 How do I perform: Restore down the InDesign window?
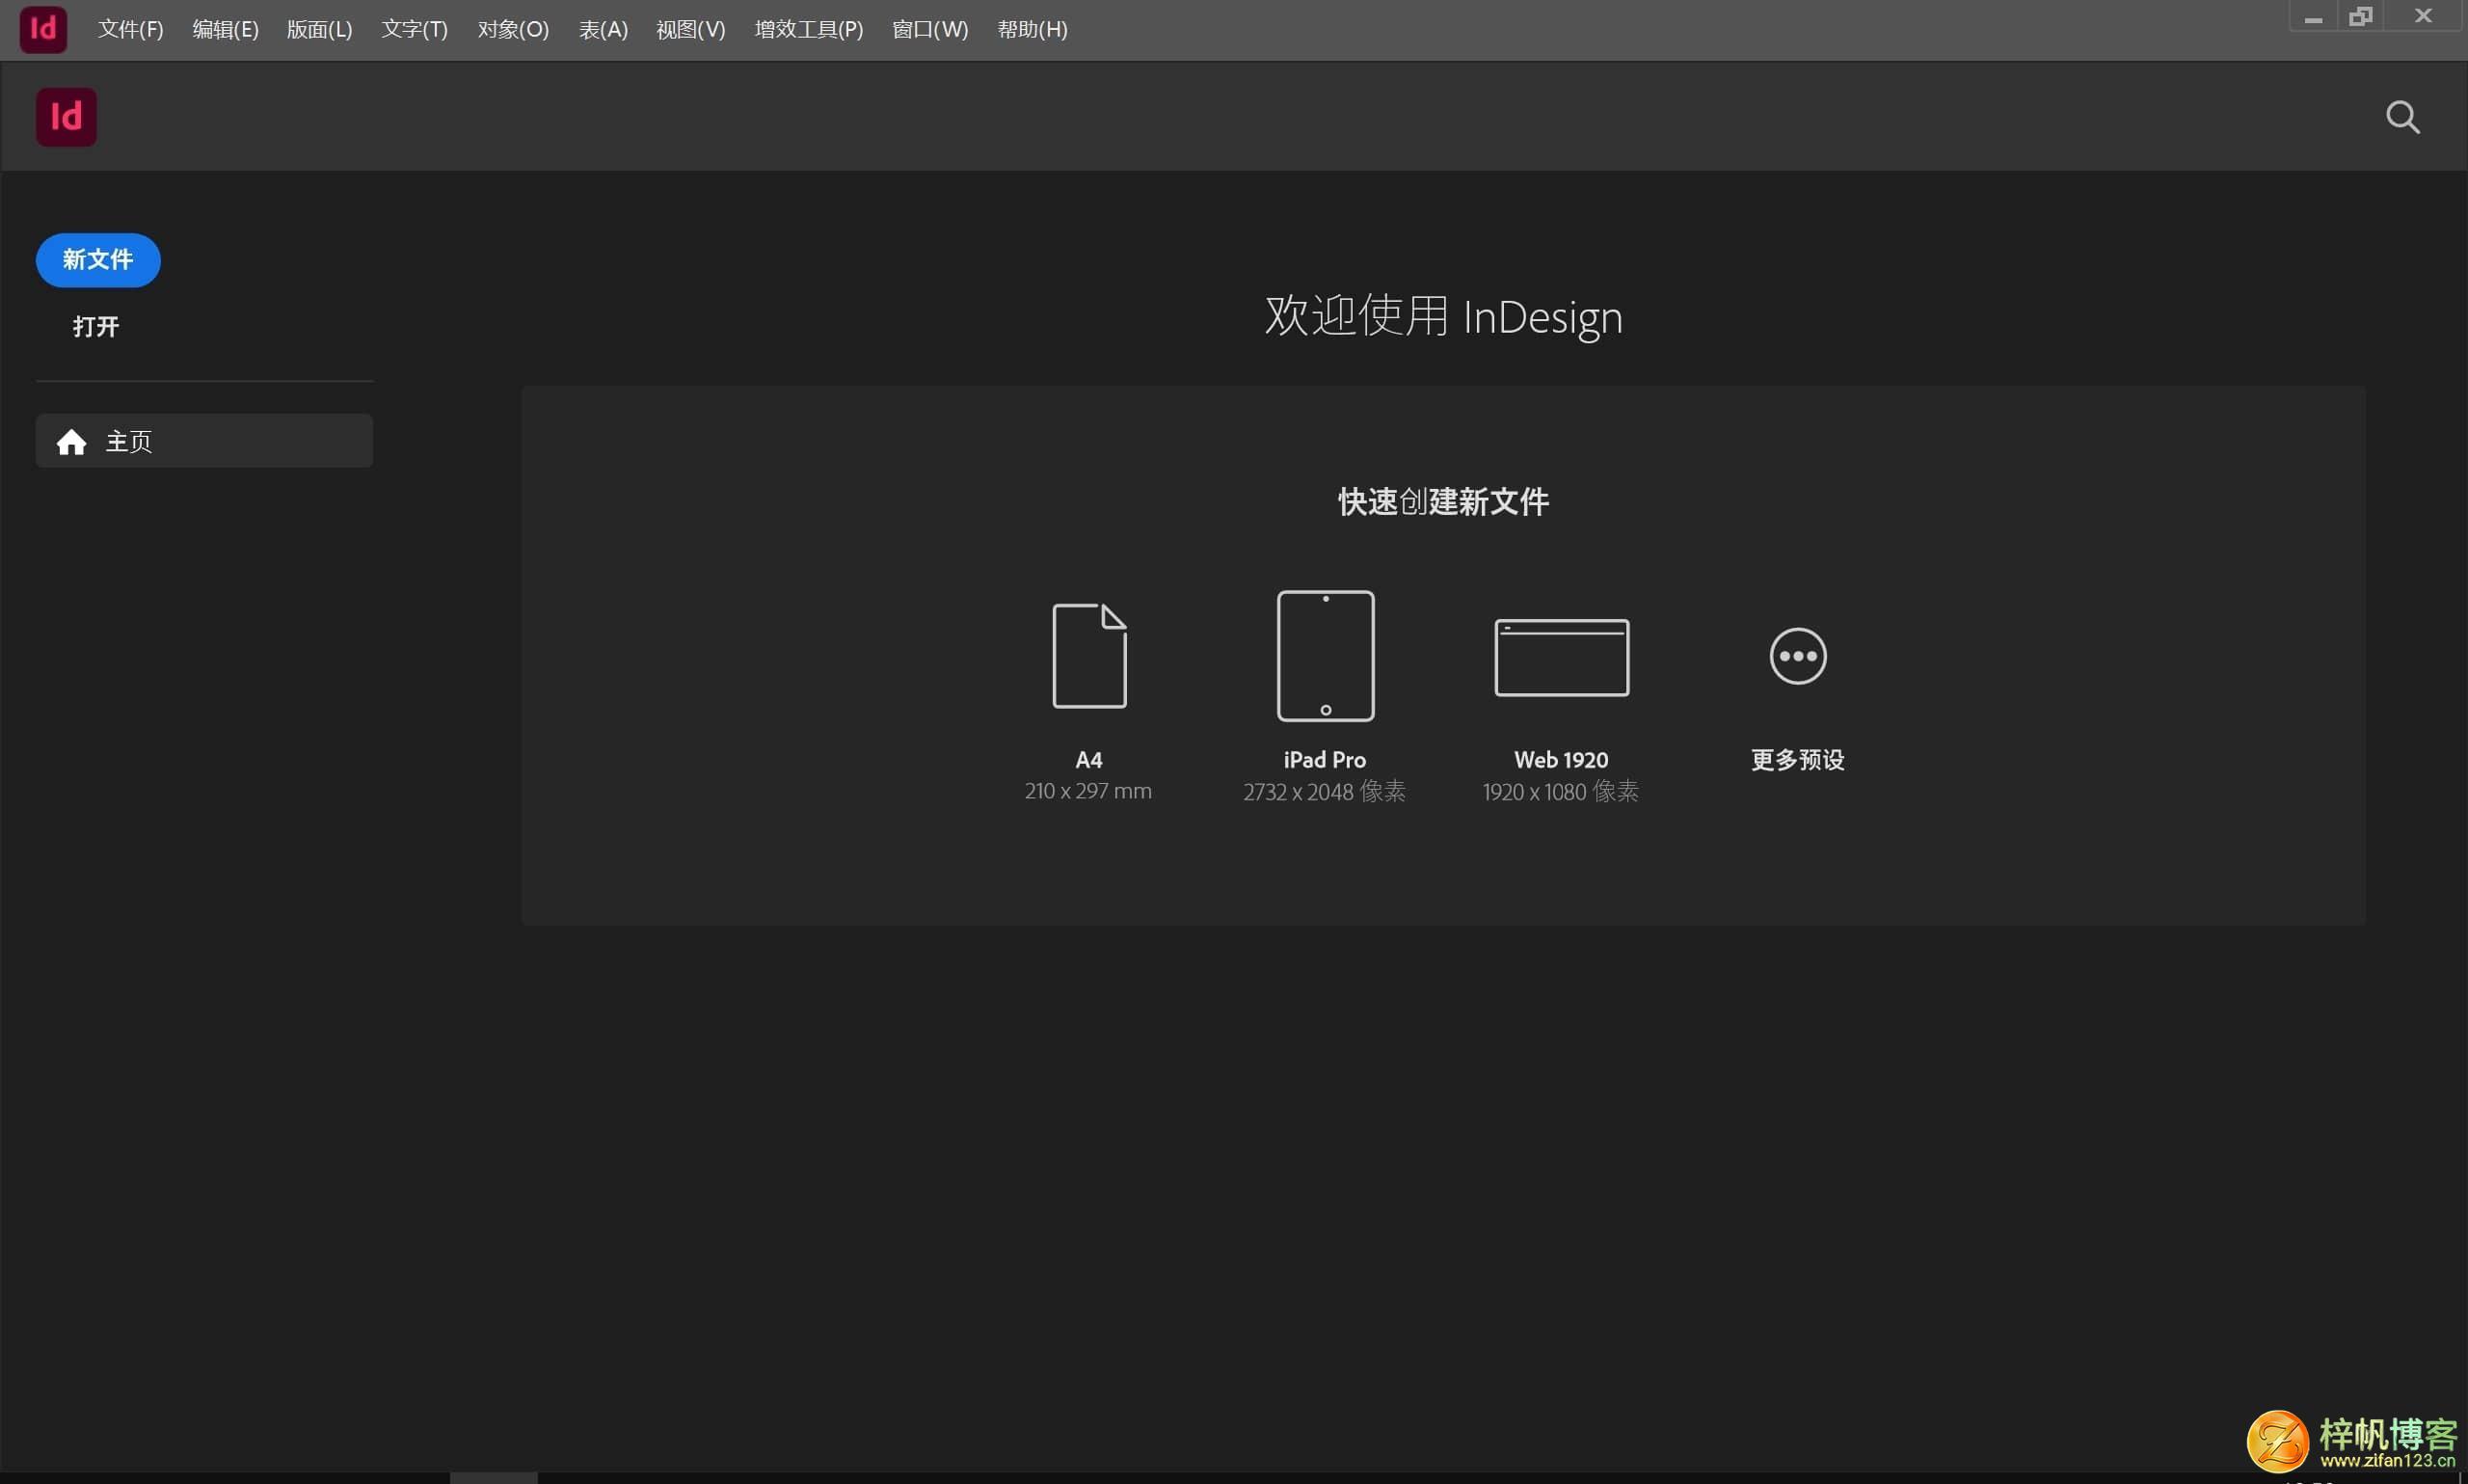(2360, 17)
